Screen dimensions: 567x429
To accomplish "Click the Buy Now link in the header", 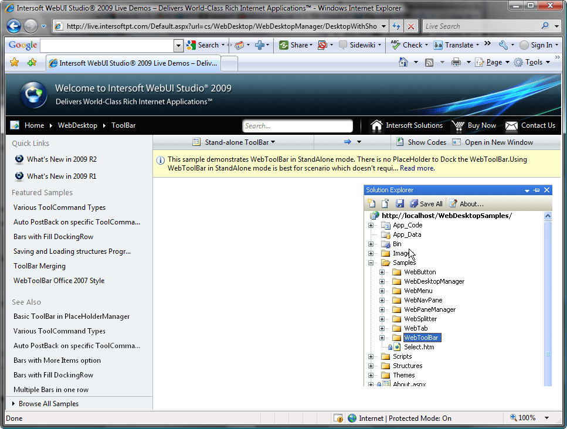I will point(481,125).
